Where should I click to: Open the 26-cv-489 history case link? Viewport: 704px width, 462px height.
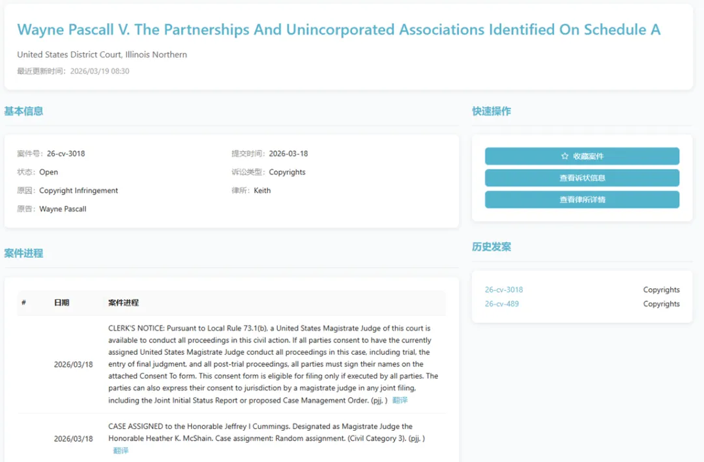tap(502, 304)
